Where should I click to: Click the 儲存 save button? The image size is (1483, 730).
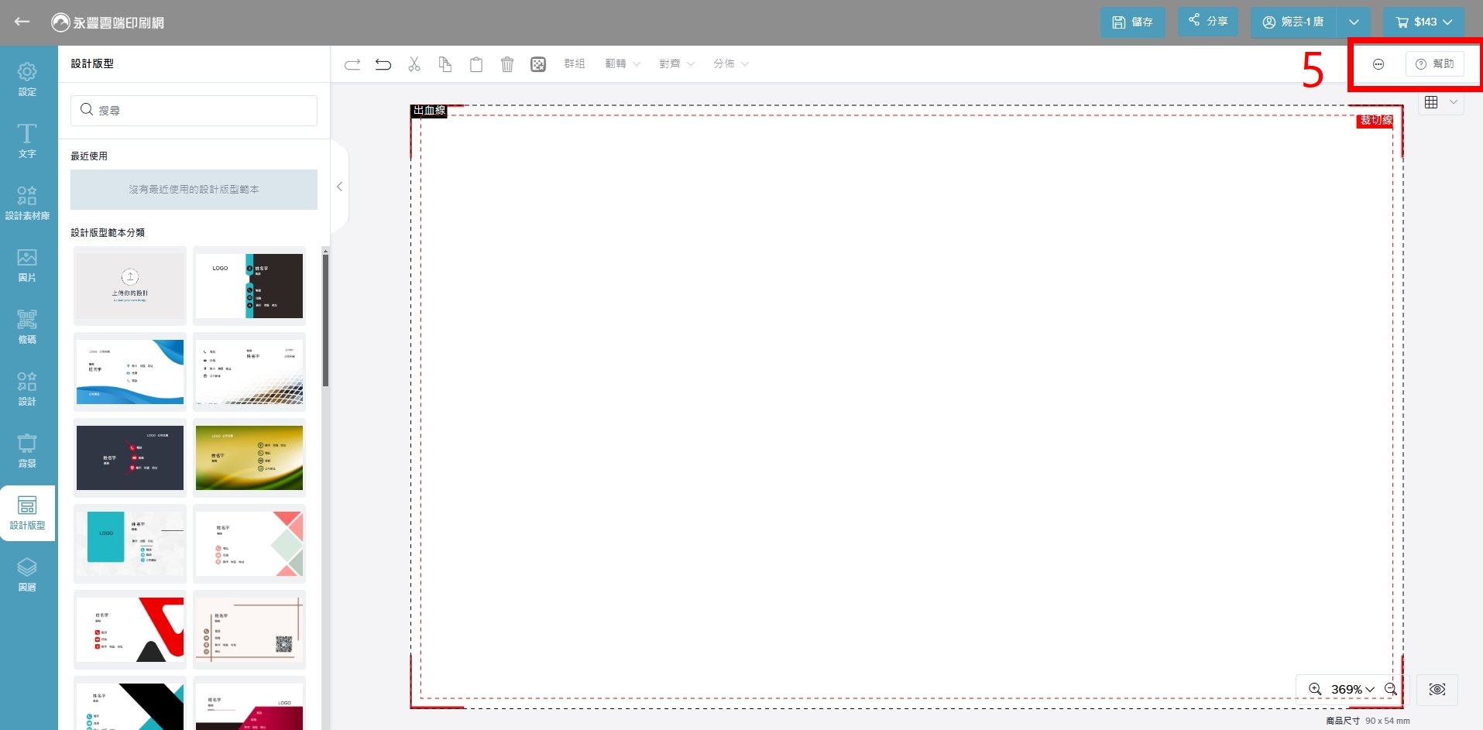click(1132, 22)
